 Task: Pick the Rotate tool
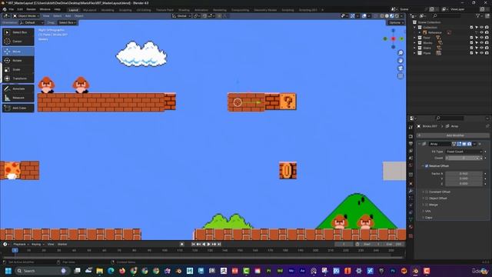click(18, 60)
